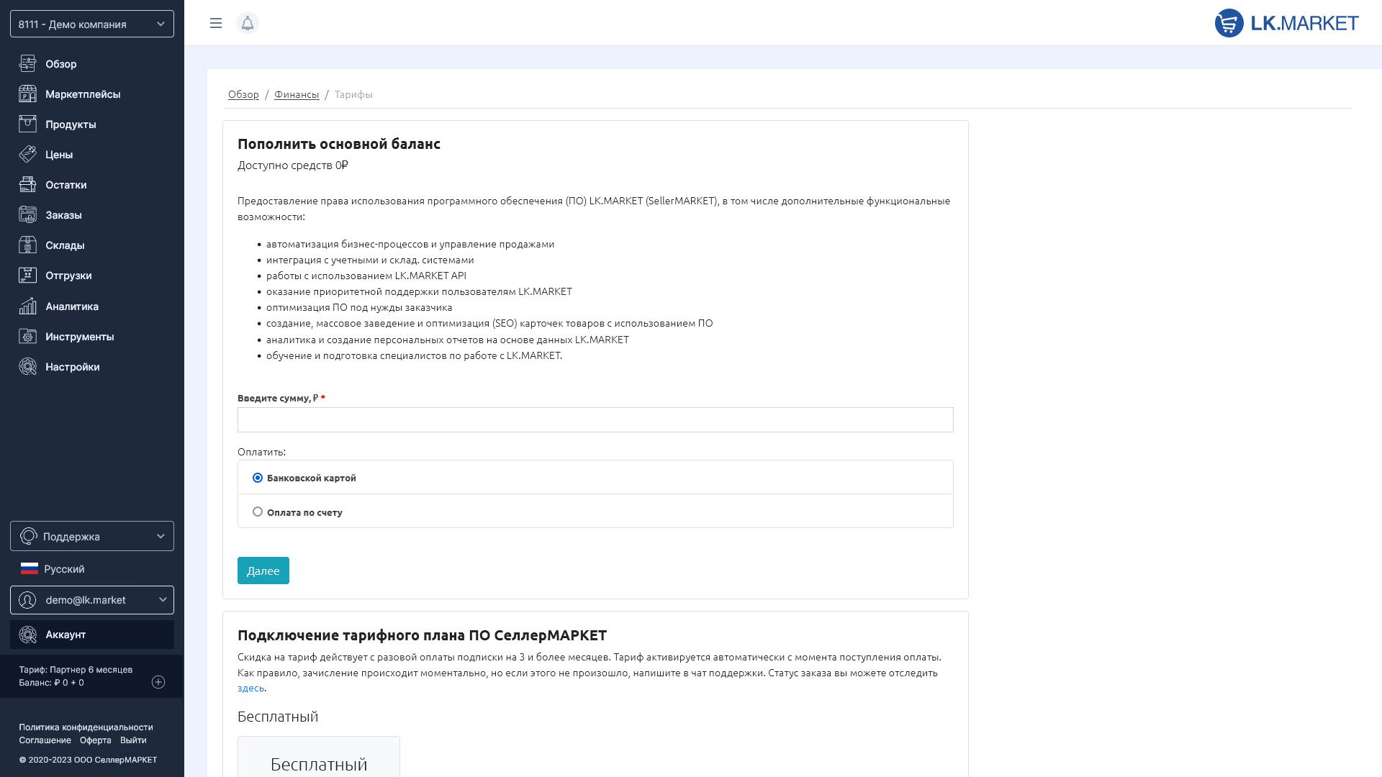Click the Выйти logout link
This screenshot has width=1382, height=777.
click(133, 740)
